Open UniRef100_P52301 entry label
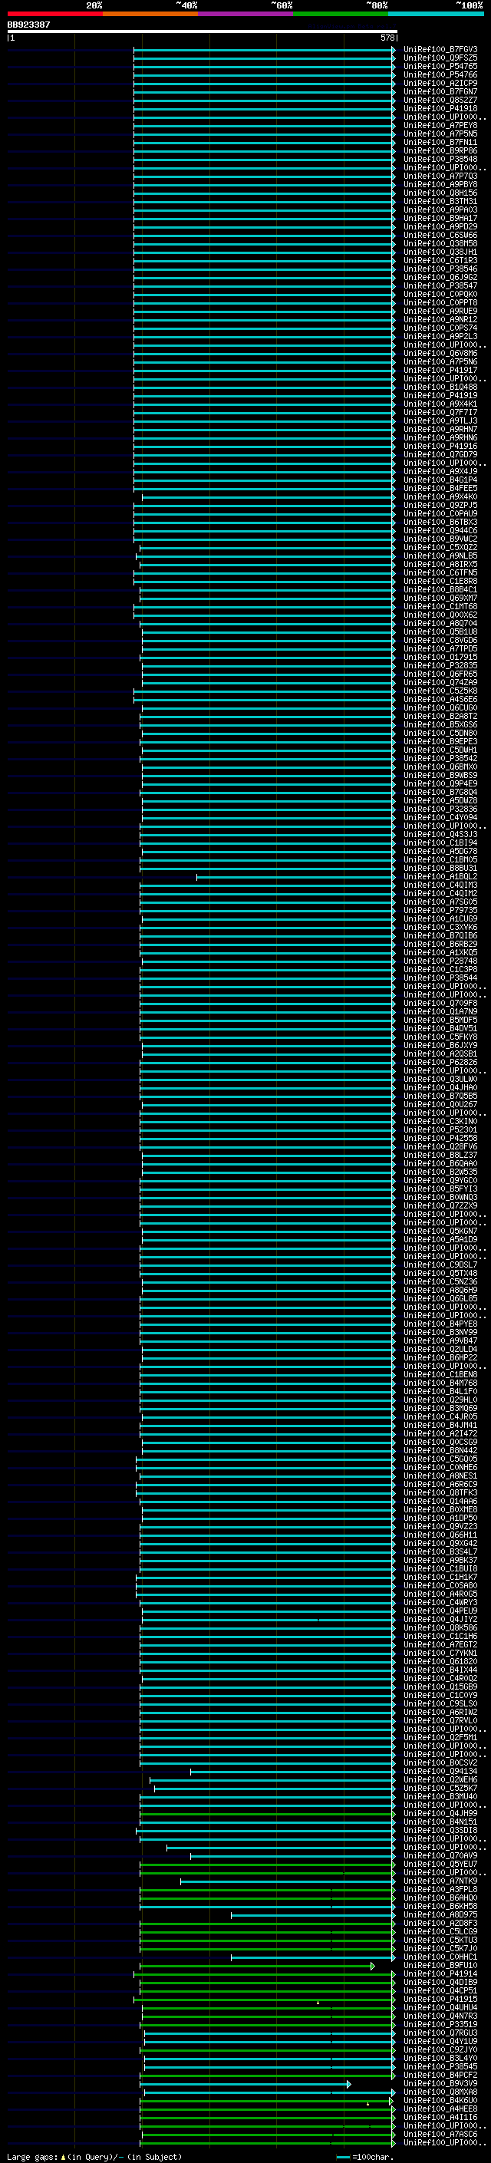The height and width of the screenshot is (2163, 491). pyautogui.click(x=440, y=1129)
